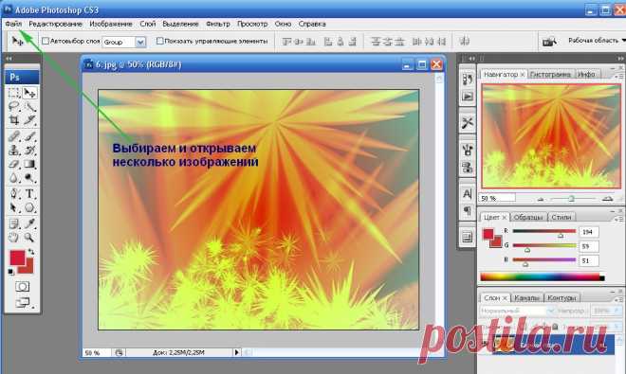
Task: Select the Lasso tool
Action: 14,106
